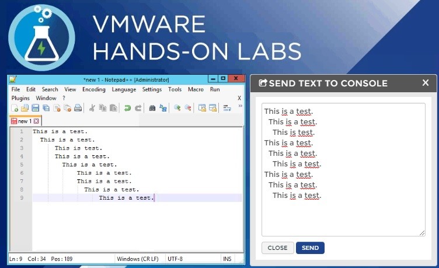Click the INS status bar indicator
439x268 pixels.
227,259
